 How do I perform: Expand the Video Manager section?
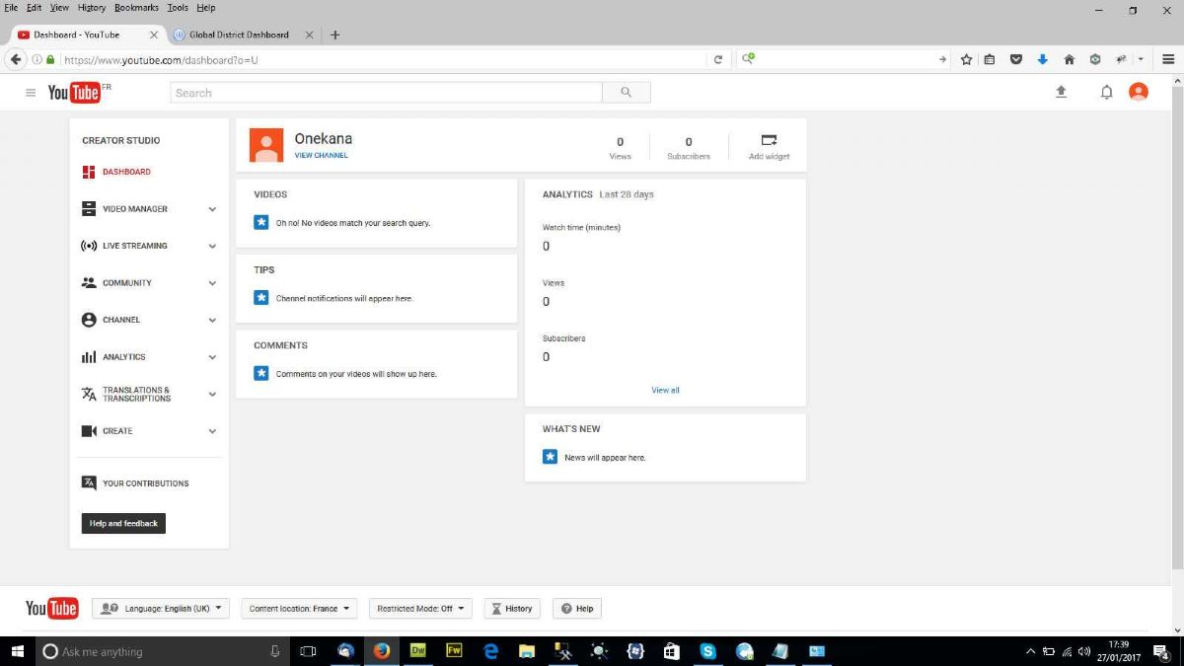pos(212,209)
